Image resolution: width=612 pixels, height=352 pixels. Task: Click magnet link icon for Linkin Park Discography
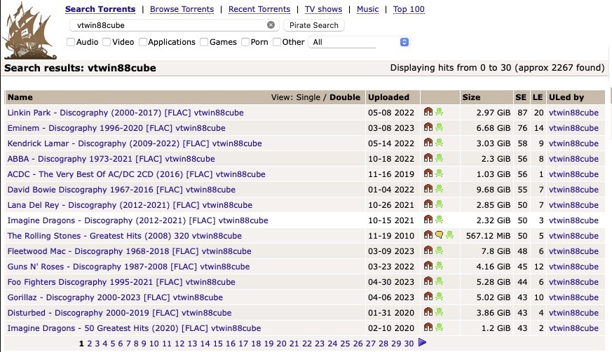point(428,112)
